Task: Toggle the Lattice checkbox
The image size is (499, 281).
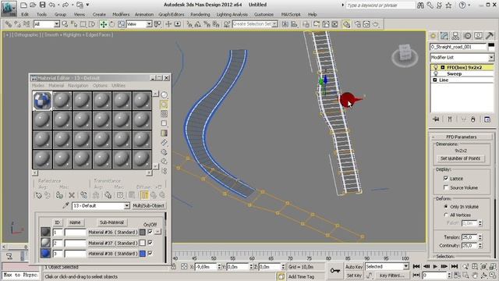Action: click(446, 179)
